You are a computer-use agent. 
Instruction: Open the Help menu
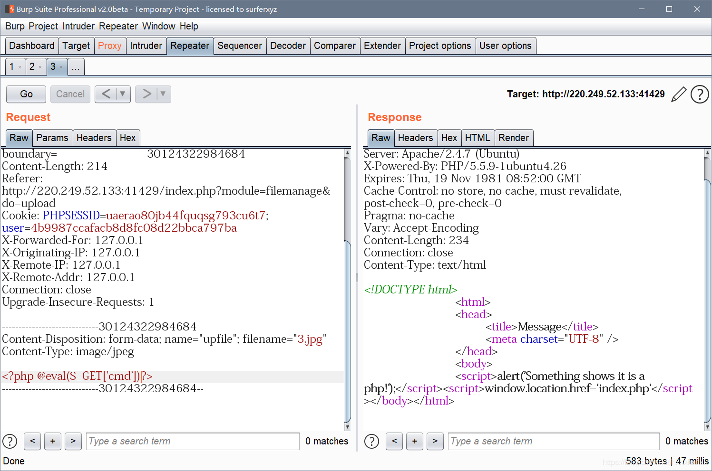point(189,26)
